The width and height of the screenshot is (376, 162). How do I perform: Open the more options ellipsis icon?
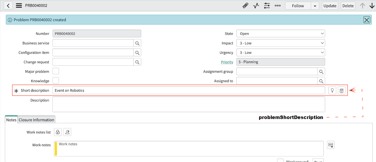pyautogui.click(x=278, y=6)
